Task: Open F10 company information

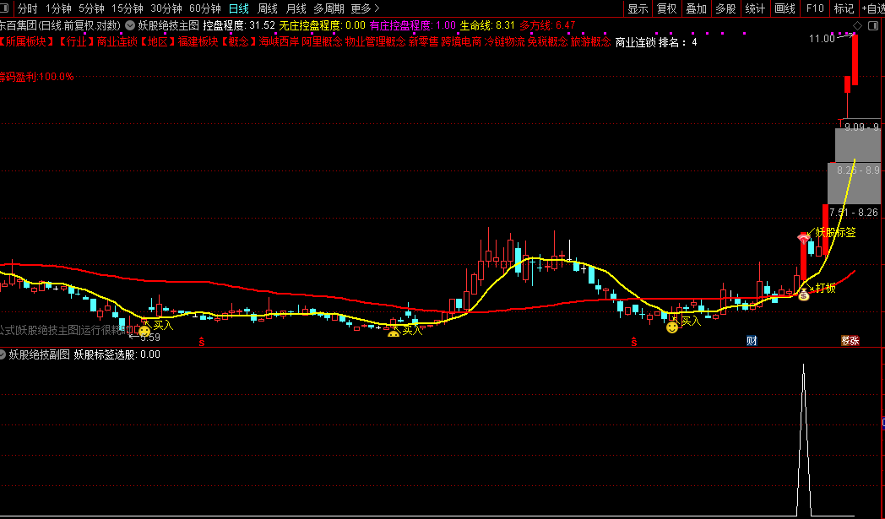Action: (x=815, y=8)
